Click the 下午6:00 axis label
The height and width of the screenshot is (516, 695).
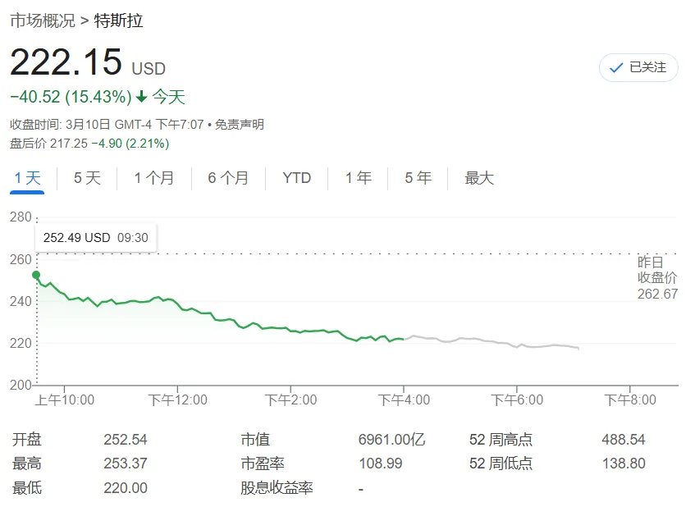pos(517,400)
